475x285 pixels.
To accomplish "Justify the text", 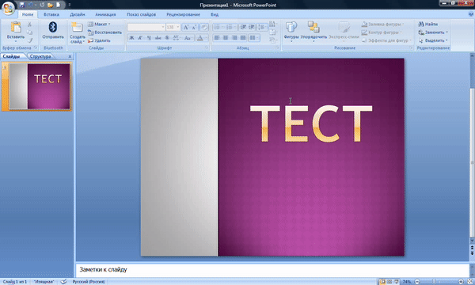I will pyautogui.click(x=243, y=38).
